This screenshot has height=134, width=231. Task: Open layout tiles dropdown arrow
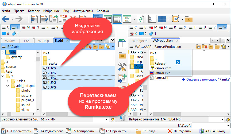[169, 19]
